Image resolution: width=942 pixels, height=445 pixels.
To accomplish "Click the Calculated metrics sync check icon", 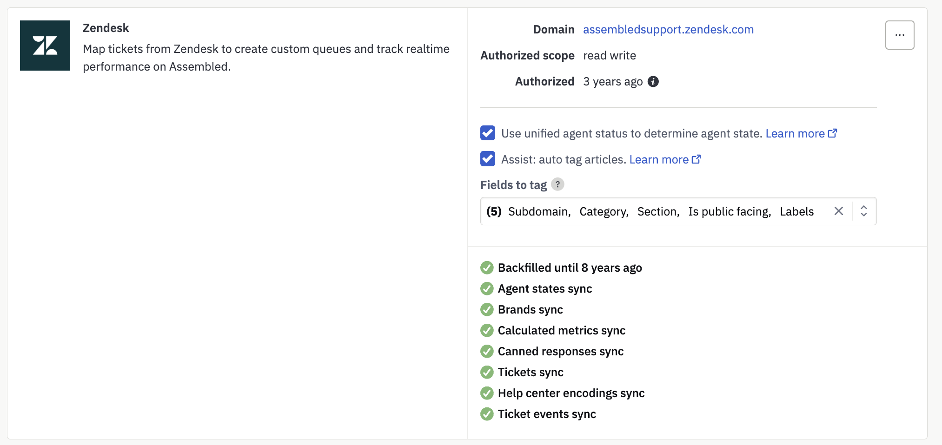I will pyautogui.click(x=487, y=330).
